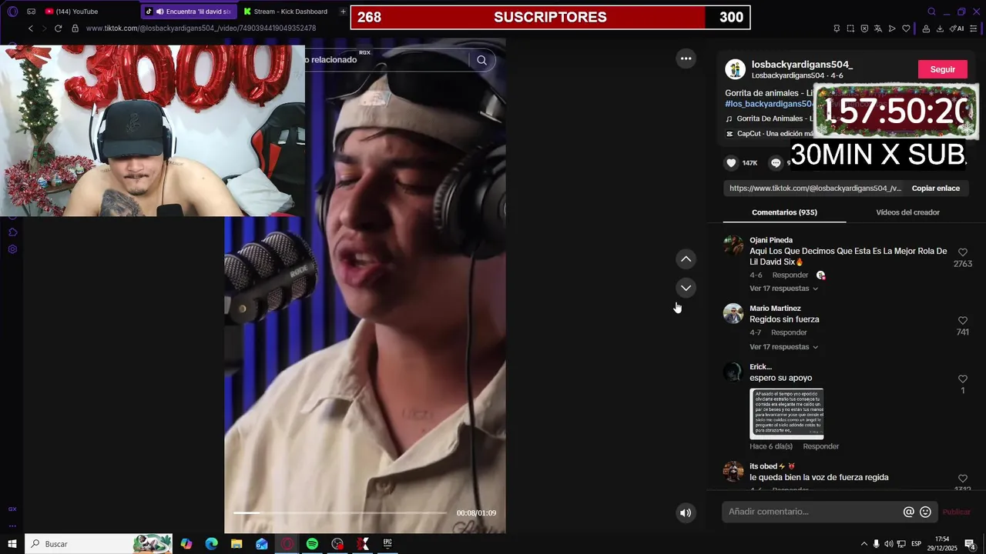Open Gorrita De Animales music link
986x554 pixels.
tap(773, 118)
